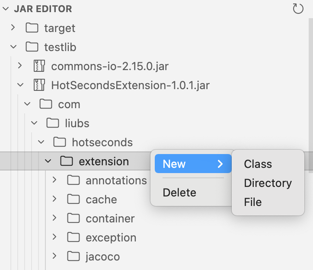Select the hotseconds tree item label

coord(102,142)
